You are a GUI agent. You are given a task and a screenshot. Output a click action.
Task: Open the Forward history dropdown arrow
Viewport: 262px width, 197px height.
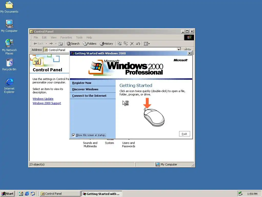(56, 44)
